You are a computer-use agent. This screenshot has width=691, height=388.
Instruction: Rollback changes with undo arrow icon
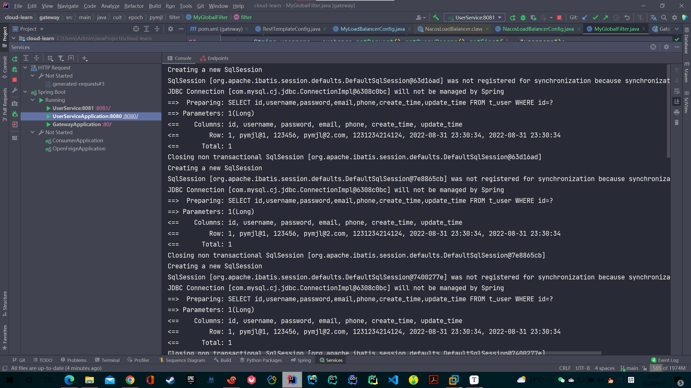click(627, 18)
